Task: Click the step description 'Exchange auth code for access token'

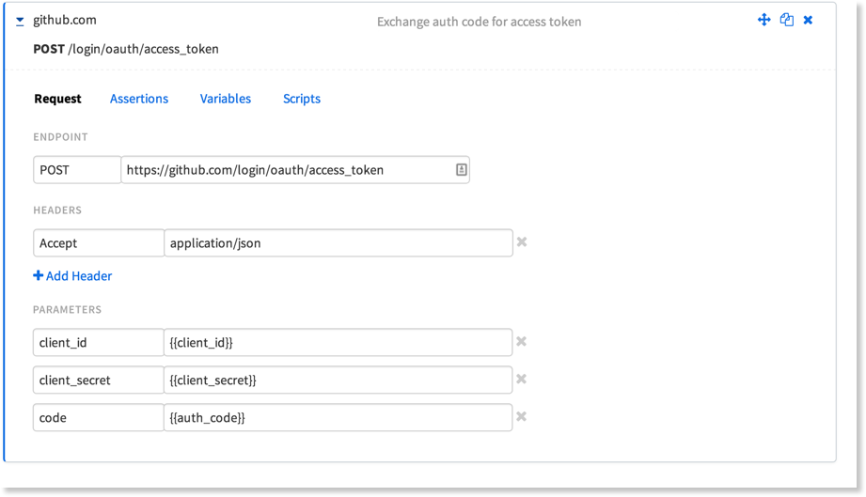Action: [479, 22]
